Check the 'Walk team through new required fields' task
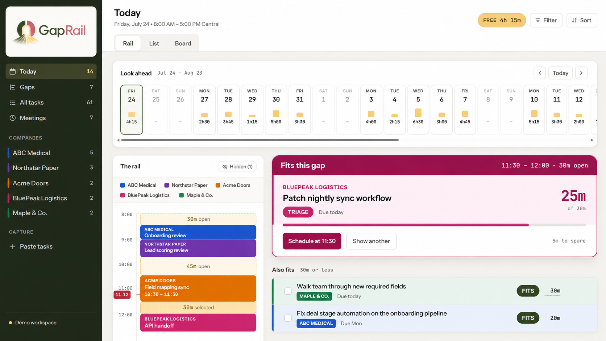Image resolution: width=606 pixels, height=341 pixels. 288,291
